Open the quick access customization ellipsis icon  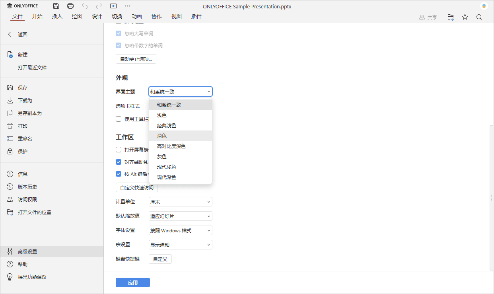click(x=128, y=6)
